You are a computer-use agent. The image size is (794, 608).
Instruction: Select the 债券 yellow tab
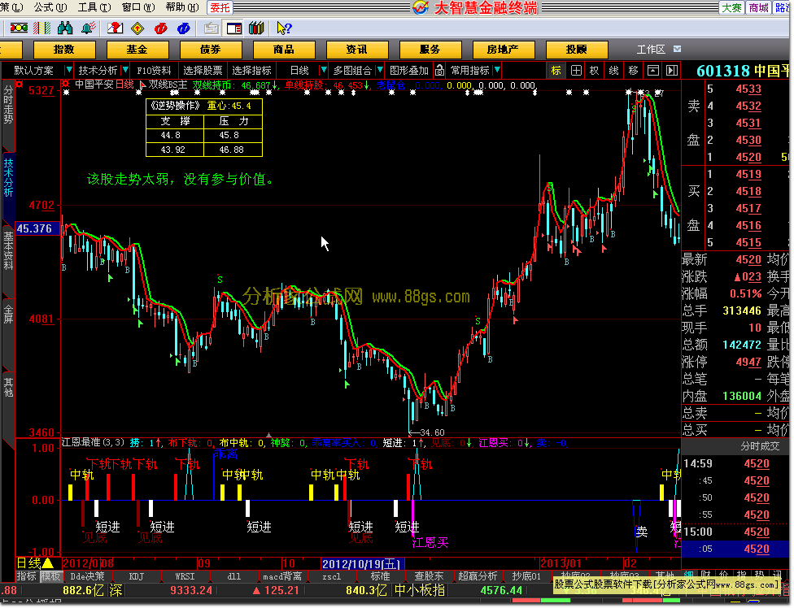click(210, 50)
